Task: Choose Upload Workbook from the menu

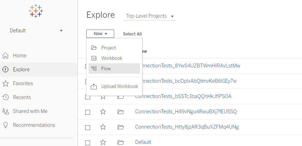Action: [x=119, y=87]
